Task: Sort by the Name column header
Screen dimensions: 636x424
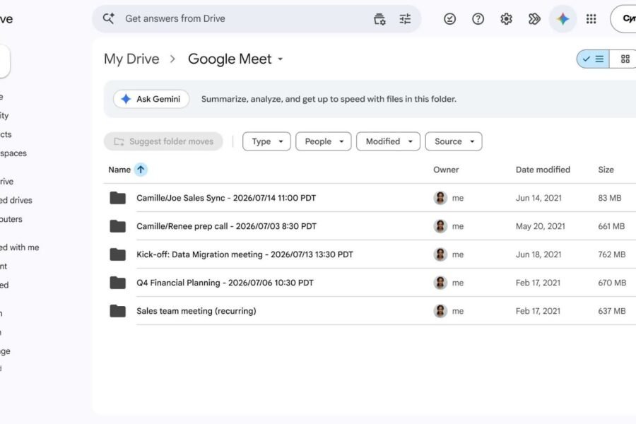Action: (119, 170)
